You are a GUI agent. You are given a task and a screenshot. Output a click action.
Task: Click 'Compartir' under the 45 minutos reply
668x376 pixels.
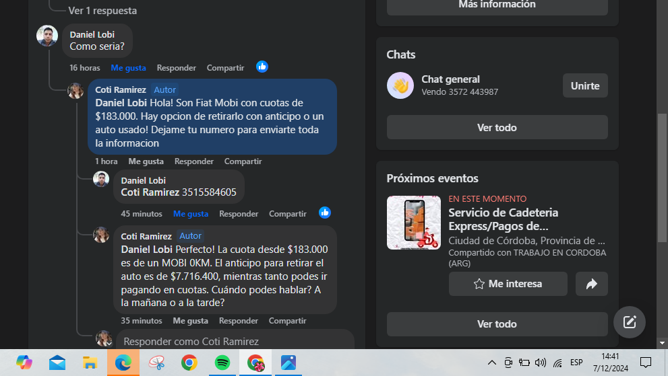288,213
